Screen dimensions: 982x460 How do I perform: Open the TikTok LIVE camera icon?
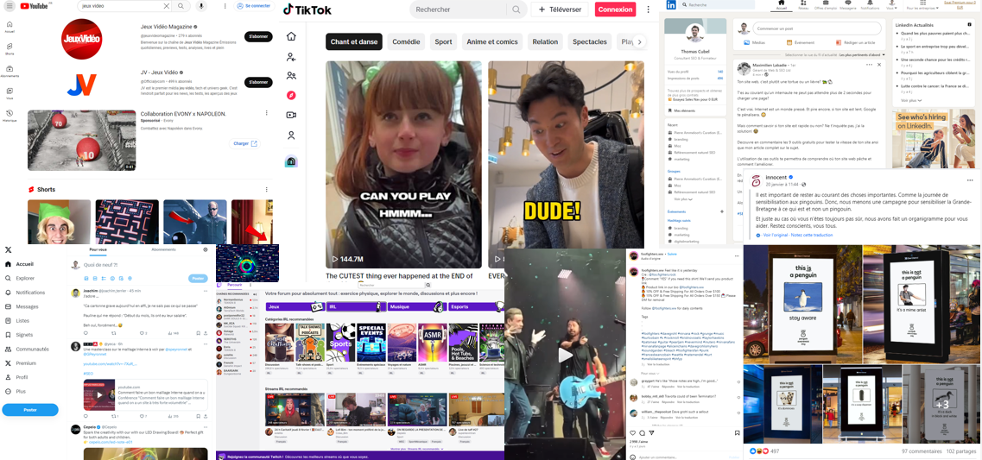click(x=291, y=115)
